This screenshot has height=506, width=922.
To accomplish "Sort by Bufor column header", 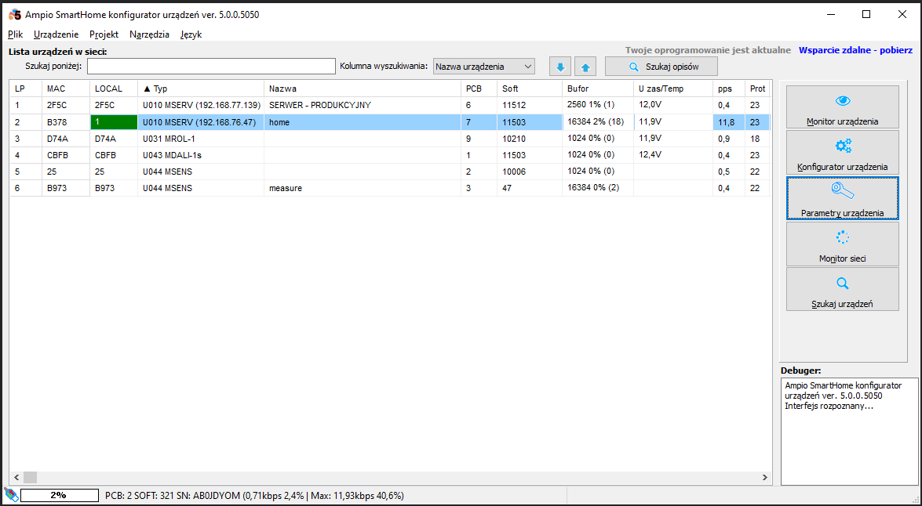I will (x=598, y=89).
